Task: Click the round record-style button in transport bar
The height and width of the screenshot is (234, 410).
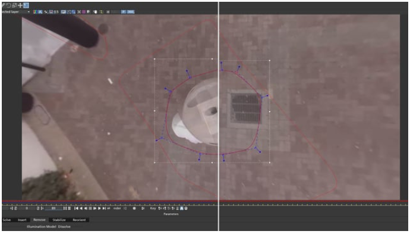Action: (x=134, y=208)
